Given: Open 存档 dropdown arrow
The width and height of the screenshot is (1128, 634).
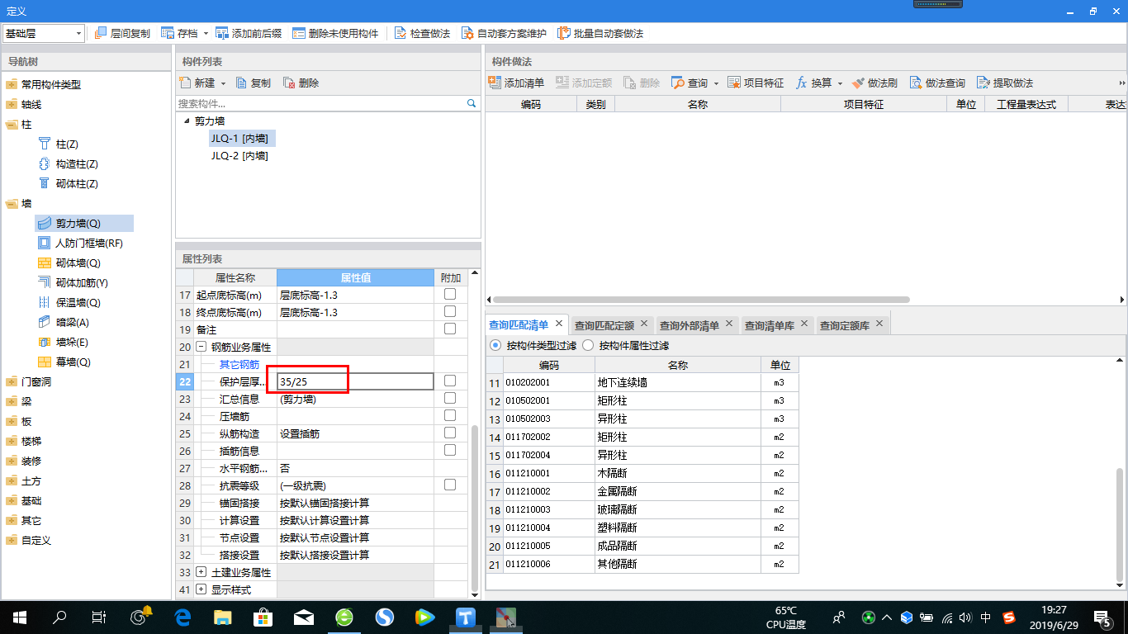Looking at the screenshot, I should point(206,34).
